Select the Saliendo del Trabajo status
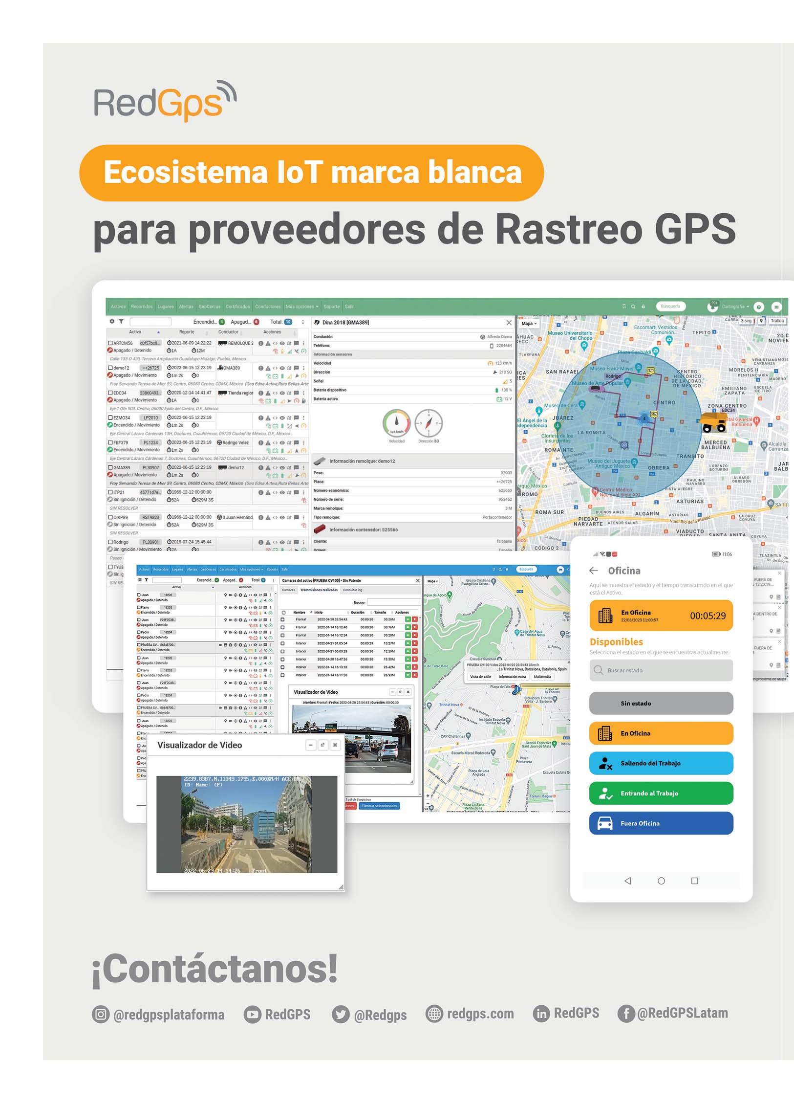Image resolution: width=794 pixels, height=1103 pixels. [661, 763]
